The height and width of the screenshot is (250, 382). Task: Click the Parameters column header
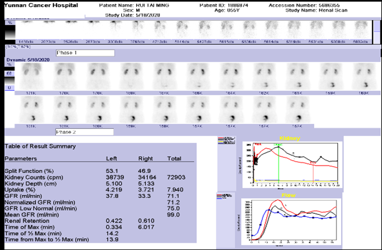21,159
